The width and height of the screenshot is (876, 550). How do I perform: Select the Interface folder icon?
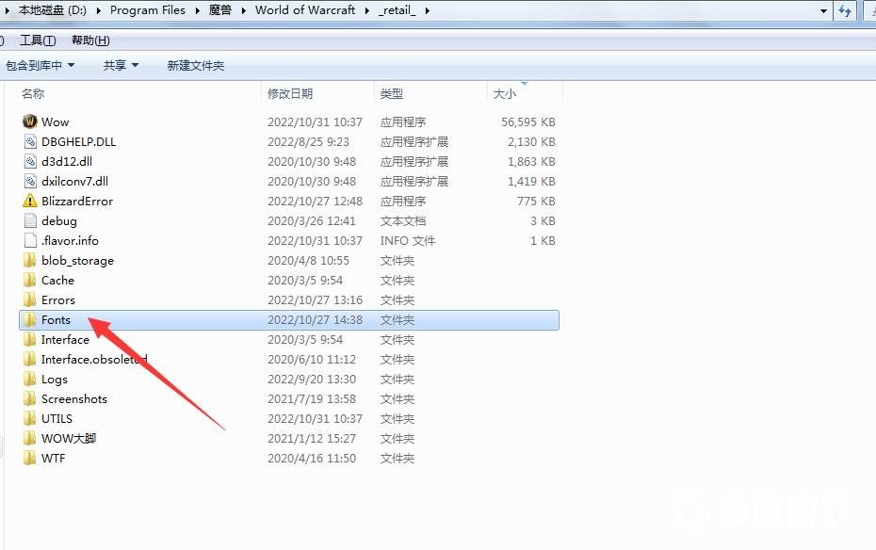pyautogui.click(x=29, y=339)
